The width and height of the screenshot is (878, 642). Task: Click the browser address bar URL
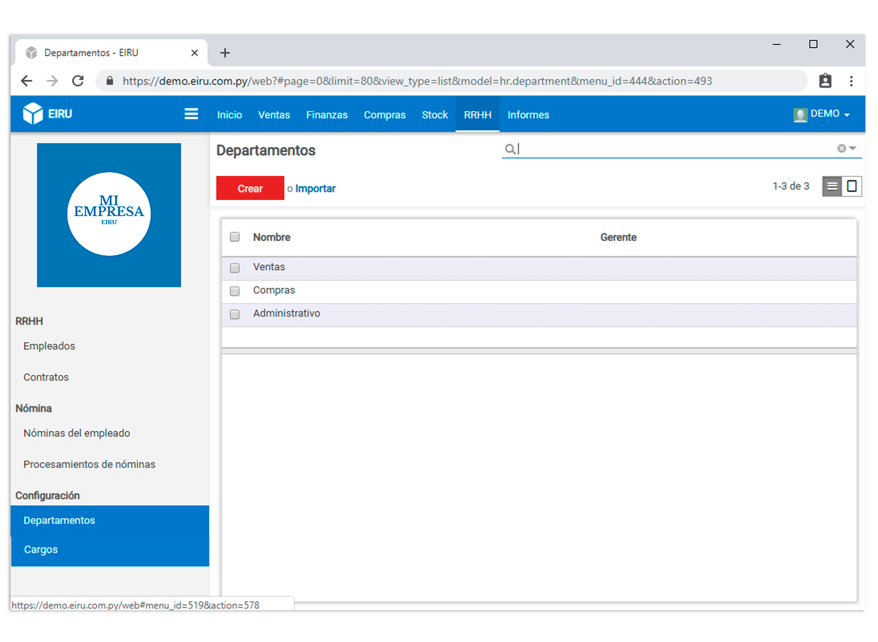click(417, 81)
